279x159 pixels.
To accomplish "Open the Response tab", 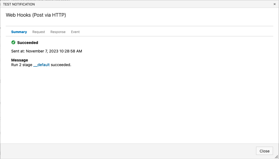I will [58, 32].
